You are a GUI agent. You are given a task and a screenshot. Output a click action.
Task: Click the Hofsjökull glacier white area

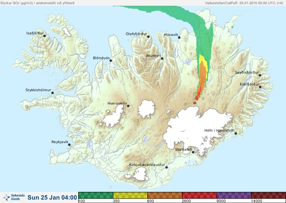146,109
